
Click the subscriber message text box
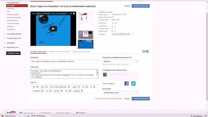[x=123, y=76]
